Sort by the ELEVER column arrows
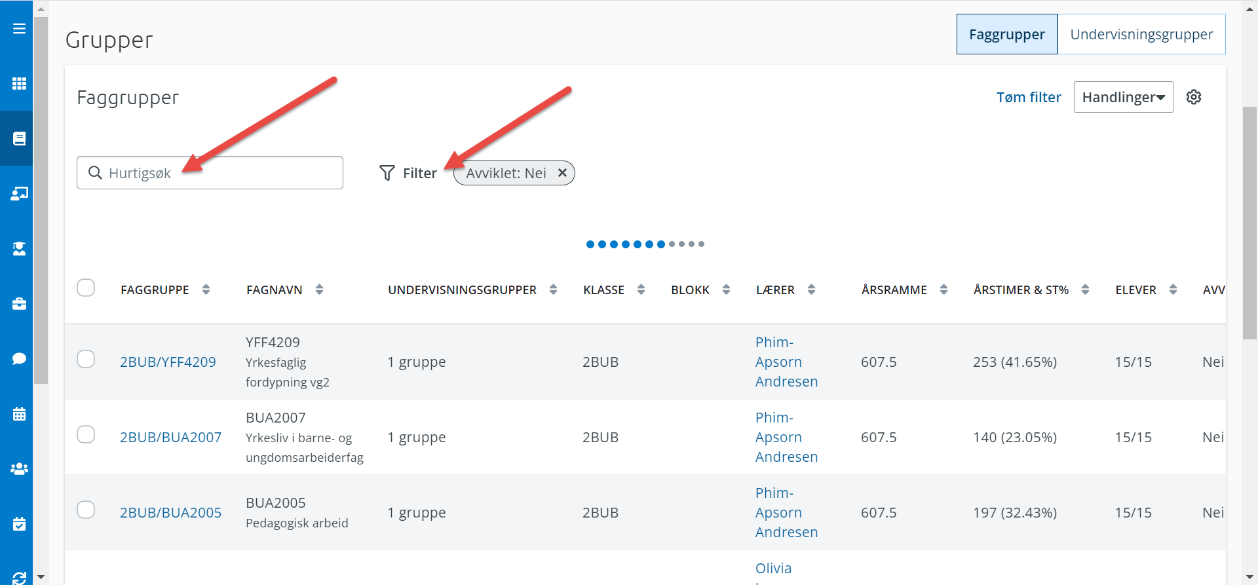This screenshot has height=585, width=1258. tap(1173, 290)
